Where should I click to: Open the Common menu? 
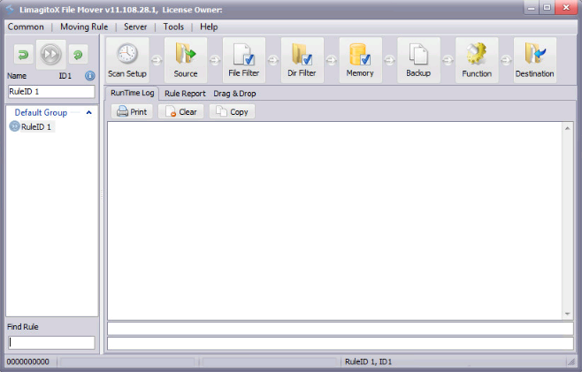pos(26,27)
